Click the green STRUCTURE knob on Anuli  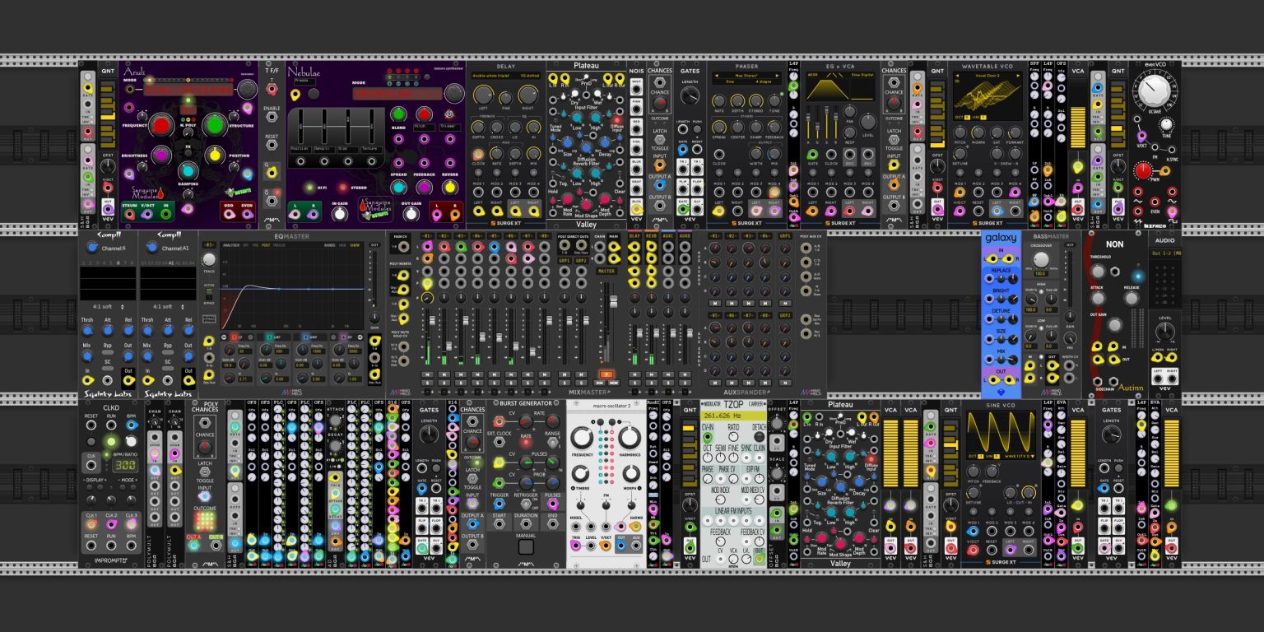[214, 126]
